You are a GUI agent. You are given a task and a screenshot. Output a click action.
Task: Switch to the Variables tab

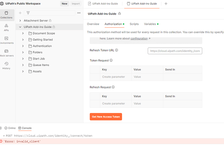click(x=151, y=24)
